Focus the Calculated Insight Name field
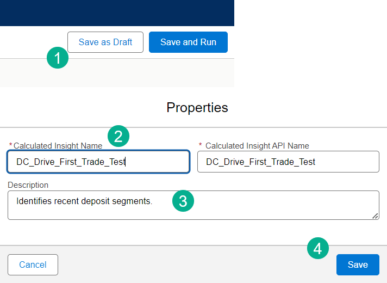 click(x=98, y=162)
